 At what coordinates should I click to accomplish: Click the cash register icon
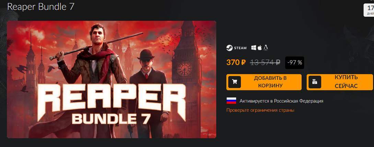[315, 82]
